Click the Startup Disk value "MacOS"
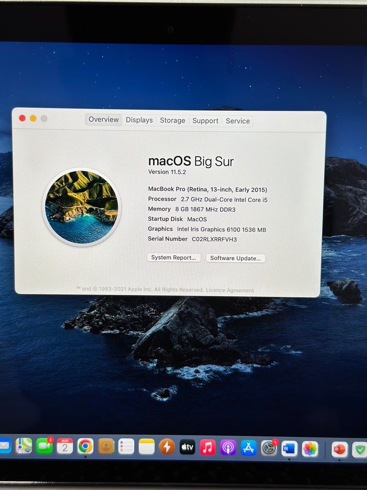The width and height of the screenshot is (367, 490). (x=197, y=220)
